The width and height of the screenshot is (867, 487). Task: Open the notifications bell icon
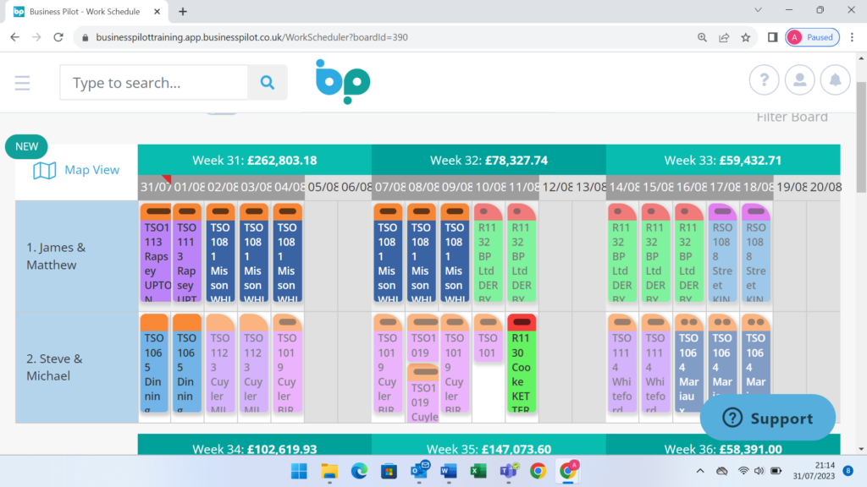(x=835, y=80)
